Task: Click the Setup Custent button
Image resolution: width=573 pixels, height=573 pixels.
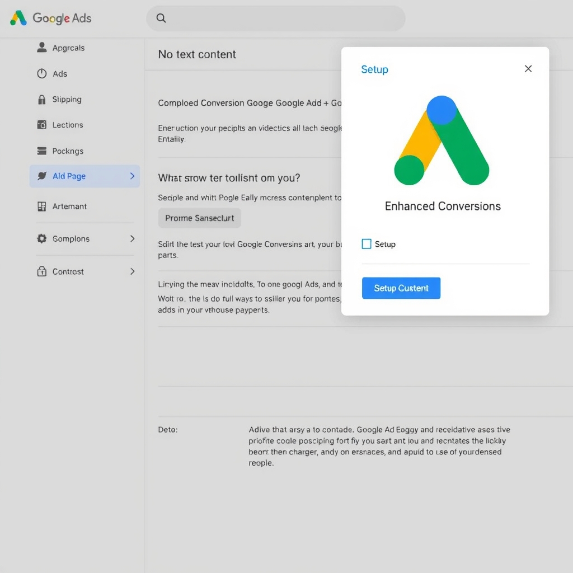Action: click(401, 288)
